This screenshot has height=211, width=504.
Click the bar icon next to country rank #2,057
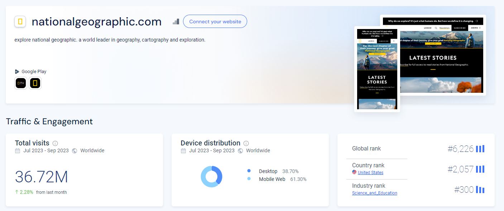(480, 169)
